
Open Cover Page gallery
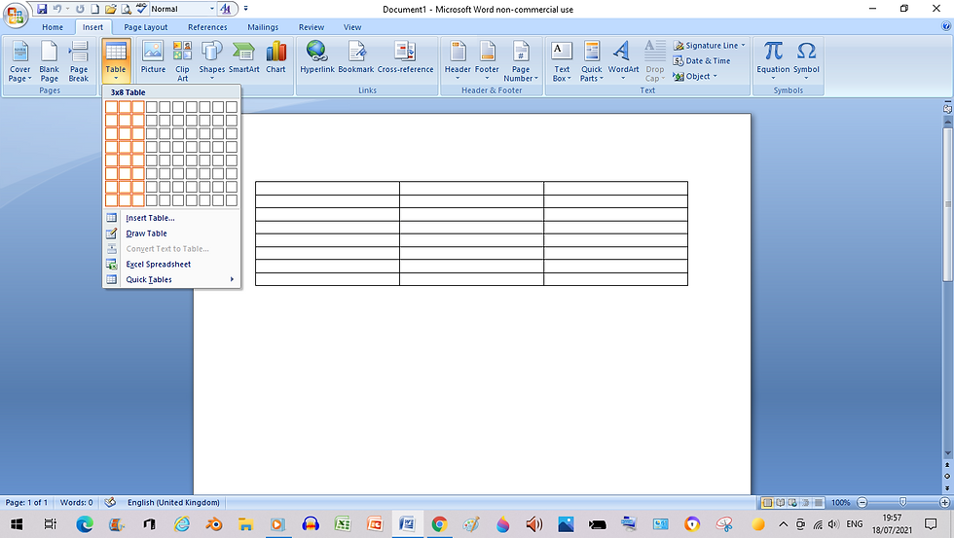(x=20, y=60)
